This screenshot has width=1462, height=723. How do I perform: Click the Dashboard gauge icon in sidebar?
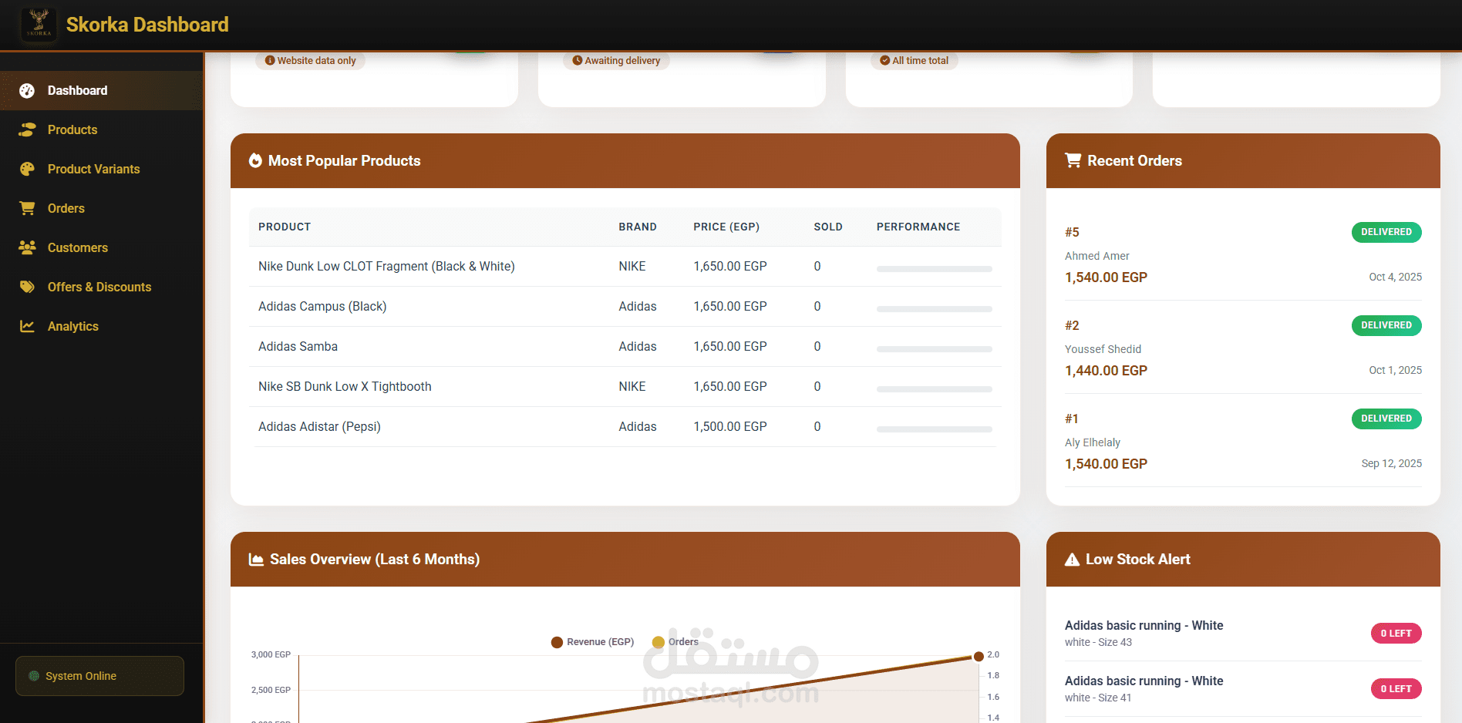[27, 91]
